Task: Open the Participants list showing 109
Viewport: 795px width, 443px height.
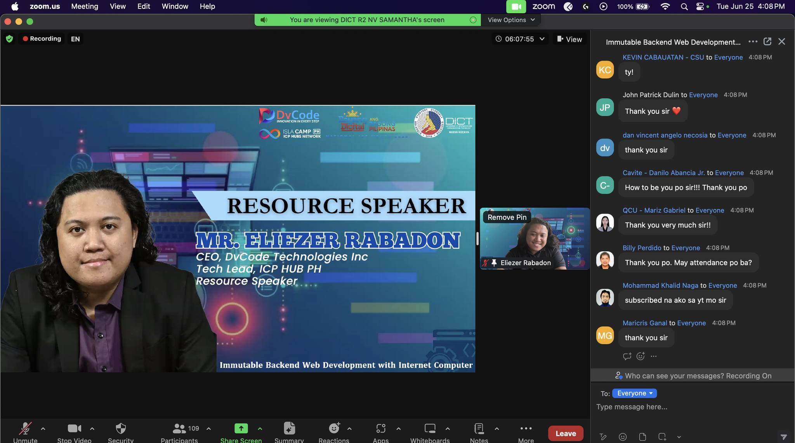Action: click(180, 433)
